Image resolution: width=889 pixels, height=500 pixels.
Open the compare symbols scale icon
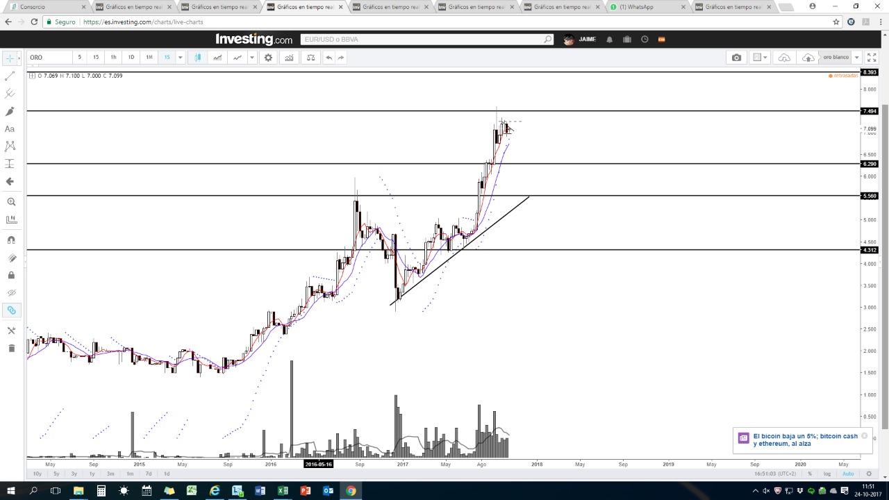(x=310, y=58)
